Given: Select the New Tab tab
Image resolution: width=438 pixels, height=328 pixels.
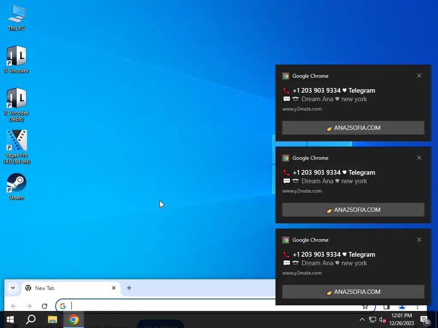Looking at the screenshot, I should [71, 288].
